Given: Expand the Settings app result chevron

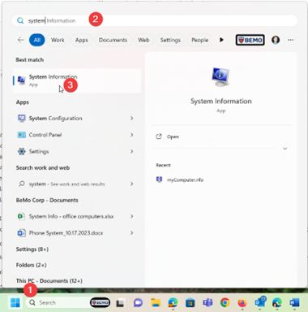Looking at the screenshot, I should pos(132,151).
